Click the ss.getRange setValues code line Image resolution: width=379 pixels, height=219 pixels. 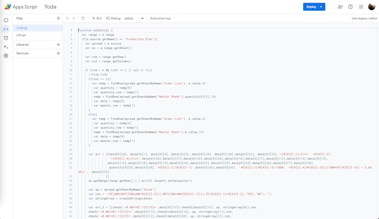coord(140,181)
